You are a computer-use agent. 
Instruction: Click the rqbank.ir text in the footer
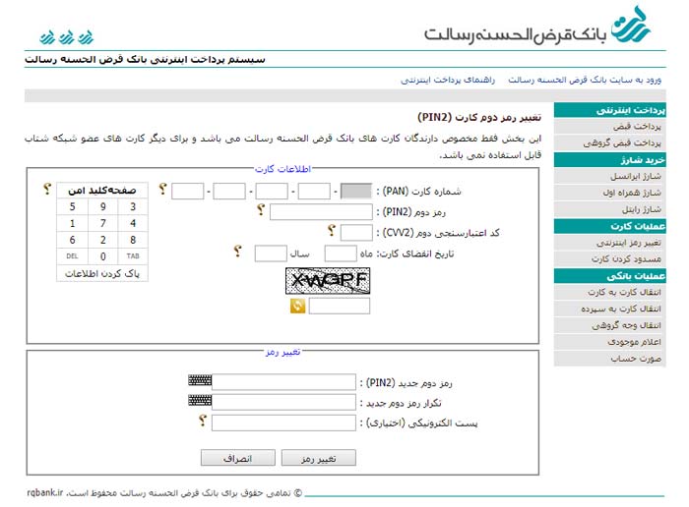[x=45, y=492]
